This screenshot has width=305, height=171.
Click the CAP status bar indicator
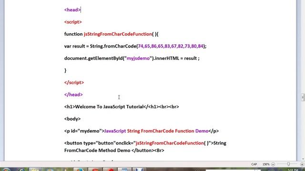click(254, 164)
